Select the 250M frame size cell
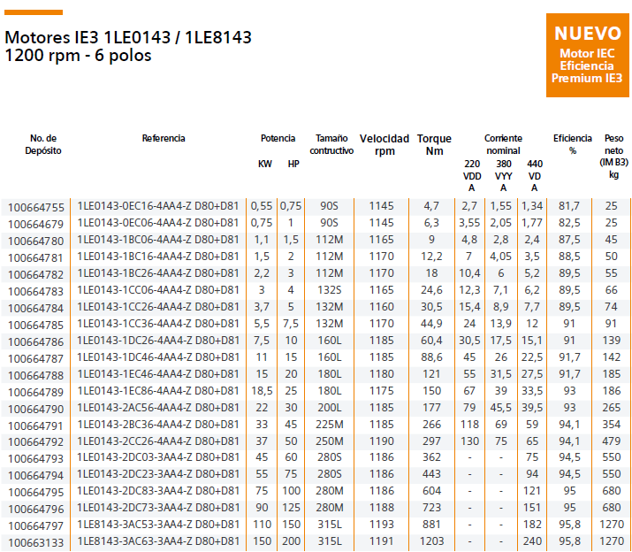The height and width of the screenshot is (552, 632). coord(329,441)
